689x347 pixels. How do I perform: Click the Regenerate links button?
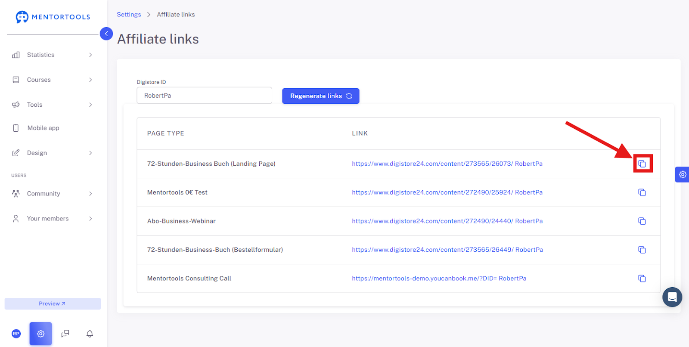321,96
